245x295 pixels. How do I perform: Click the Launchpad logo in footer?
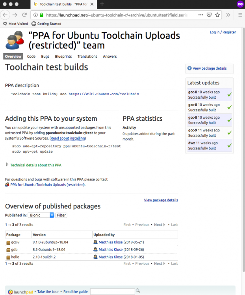click(x=21, y=292)
